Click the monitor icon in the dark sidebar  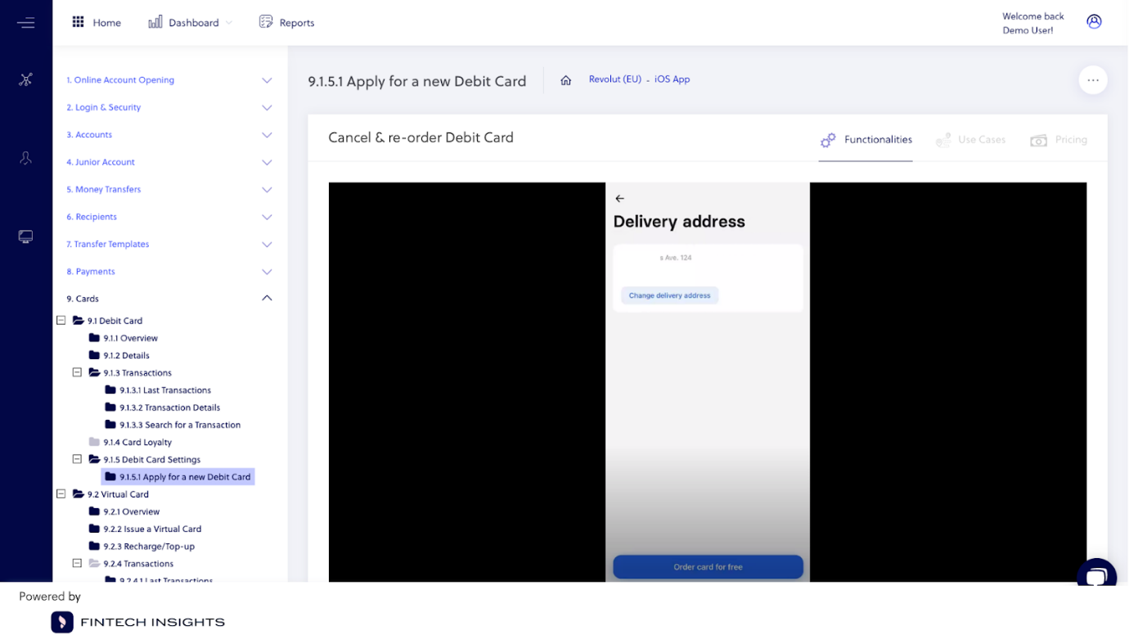click(25, 236)
